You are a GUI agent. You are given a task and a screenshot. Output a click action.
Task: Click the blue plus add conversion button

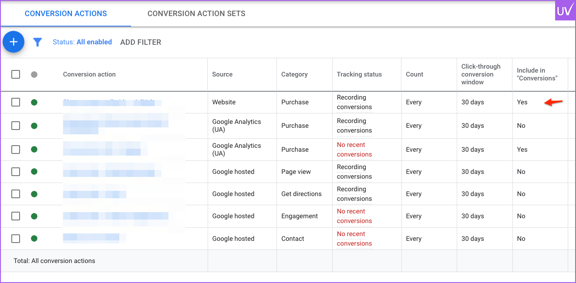(x=13, y=42)
